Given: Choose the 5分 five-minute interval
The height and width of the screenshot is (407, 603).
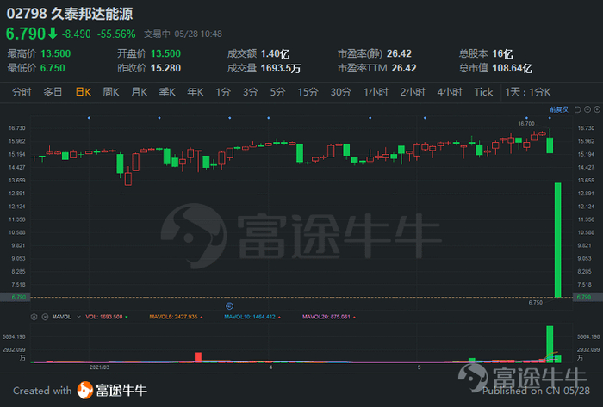Looking at the screenshot, I should click(277, 92).
